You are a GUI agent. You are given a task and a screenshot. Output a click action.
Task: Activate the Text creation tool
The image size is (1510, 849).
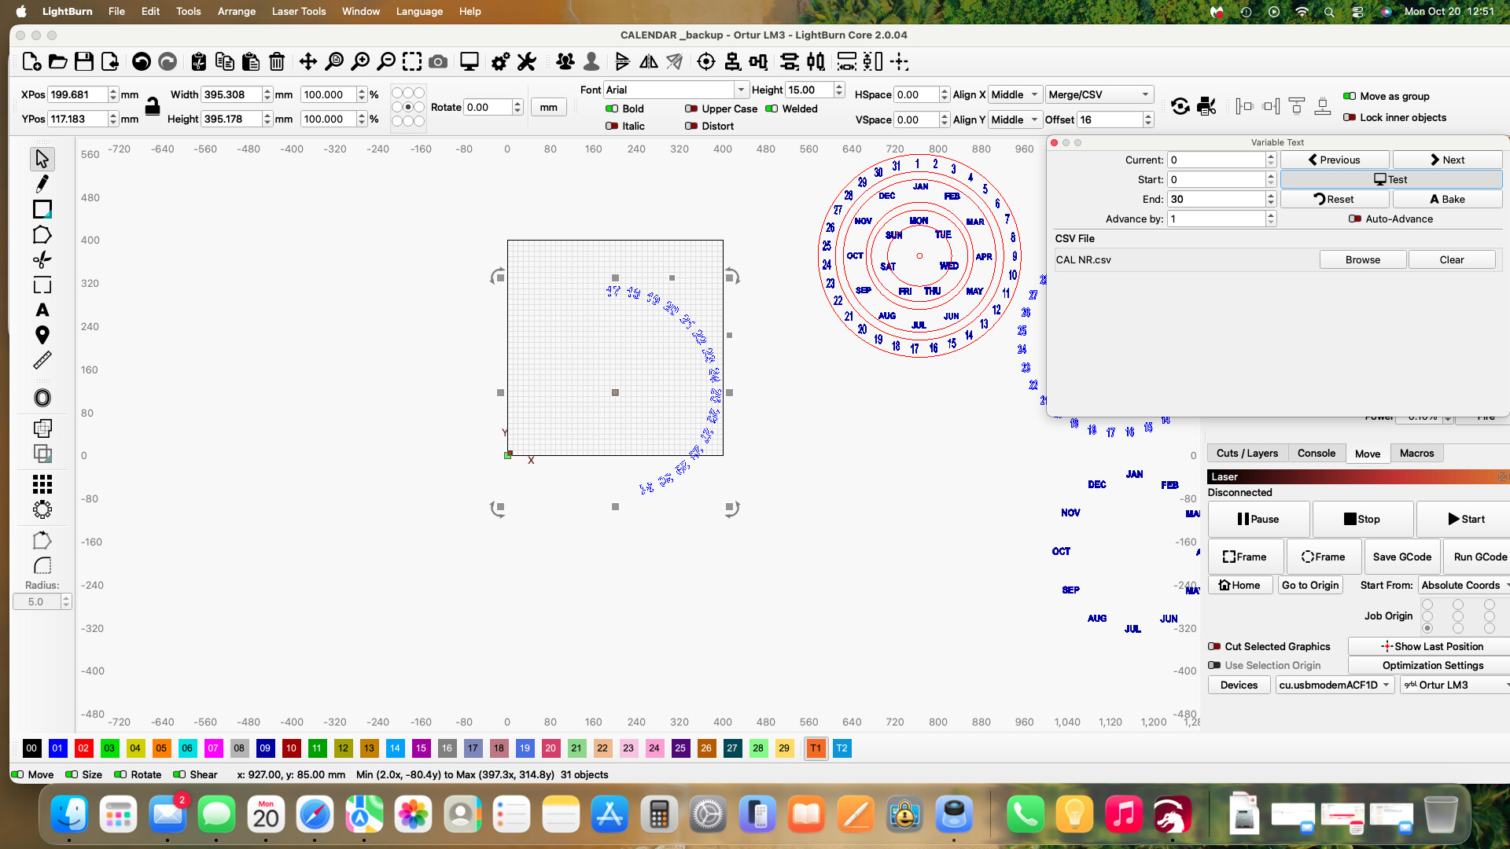42,311
